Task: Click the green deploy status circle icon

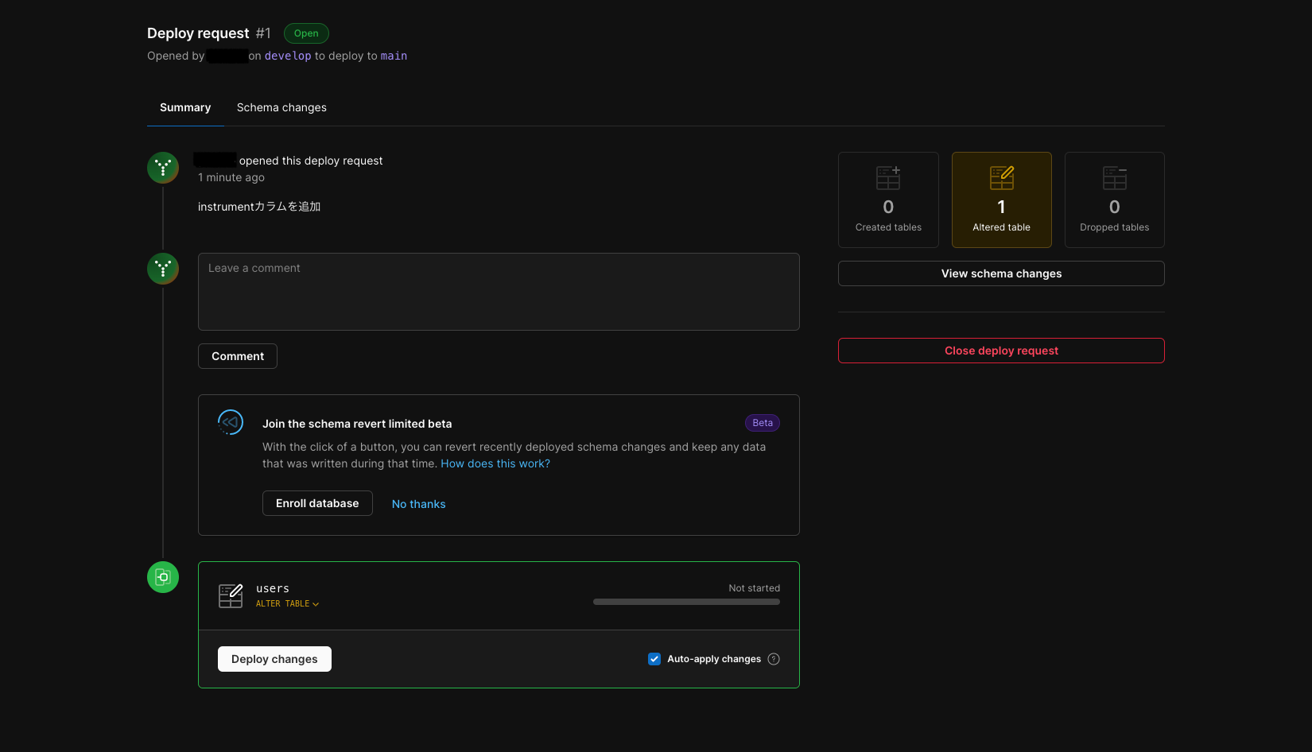Action: pyautogui.click(x=163, y=577)
